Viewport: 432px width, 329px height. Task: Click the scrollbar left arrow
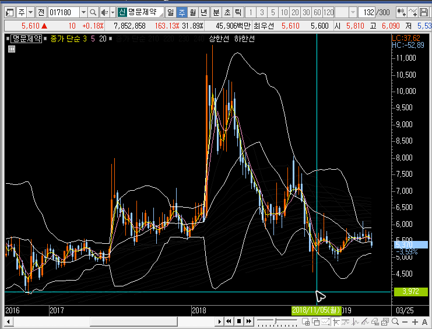[9, 321]
